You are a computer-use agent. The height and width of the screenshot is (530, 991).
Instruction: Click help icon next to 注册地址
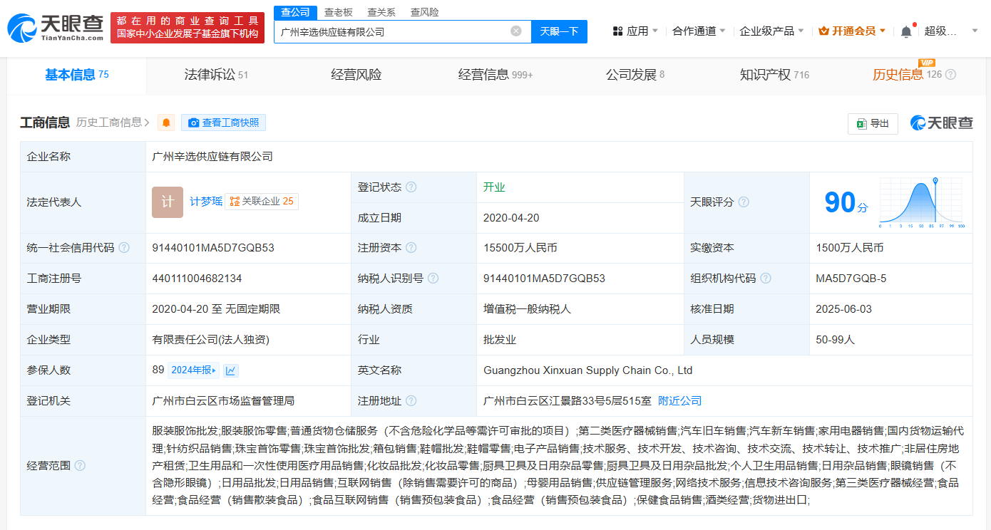(x=411, y=401)
